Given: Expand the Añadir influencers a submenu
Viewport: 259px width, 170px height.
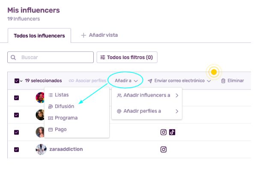Looking at the screenshot, I should click(147, 95).
